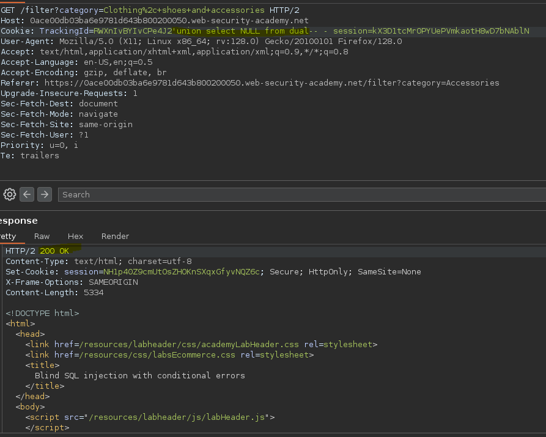Click the Accept-Encoding header line
Image resolution: width=546 pixels, height=437 pixels.
[84, 73]
